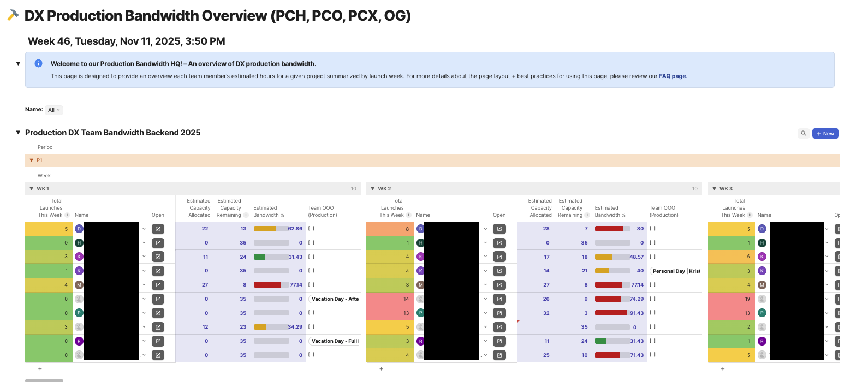Open the WK 2 row with 71.43 bandwidth
The image size is (845, 387).
pos(499,355)
